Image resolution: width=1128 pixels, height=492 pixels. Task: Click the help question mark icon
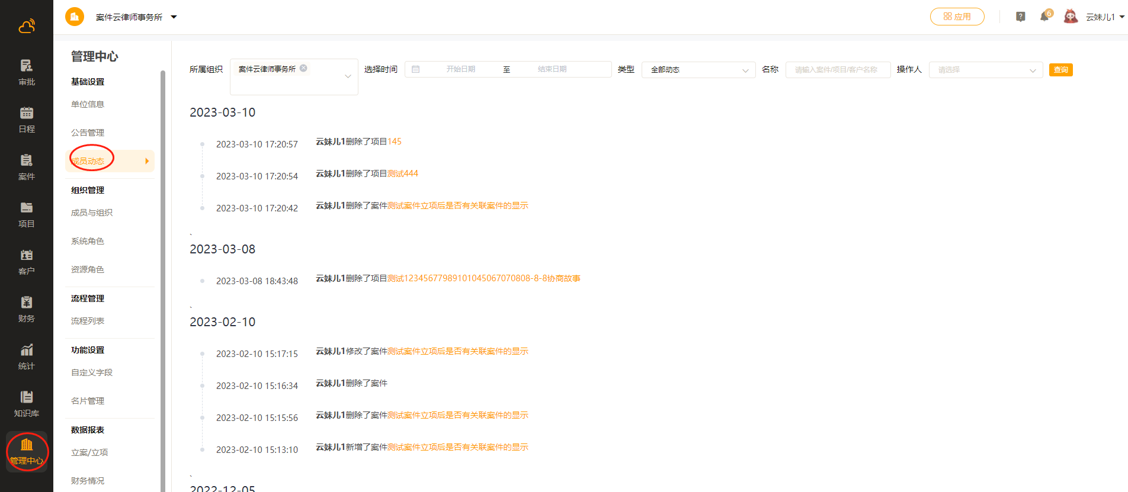click(1020, 17)
